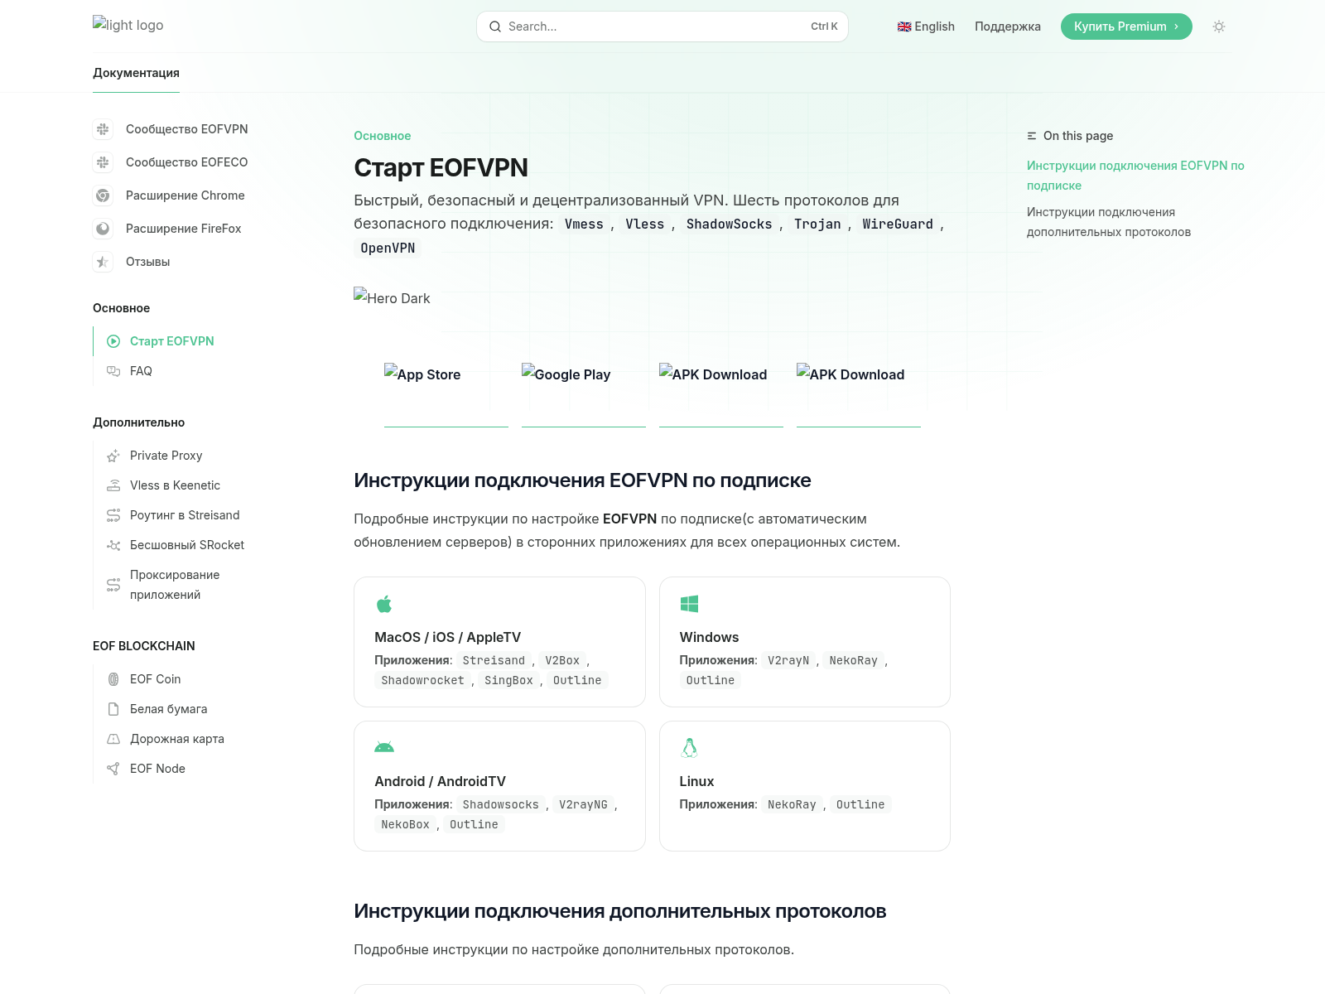This screenshot has width=1325, height=994.
Task: Click the Private Proxy icon in sidebar
Action: (x=113, y=456)
